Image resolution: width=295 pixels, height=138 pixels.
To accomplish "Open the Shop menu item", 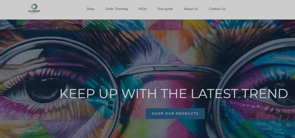I will [x=91, y=9].
